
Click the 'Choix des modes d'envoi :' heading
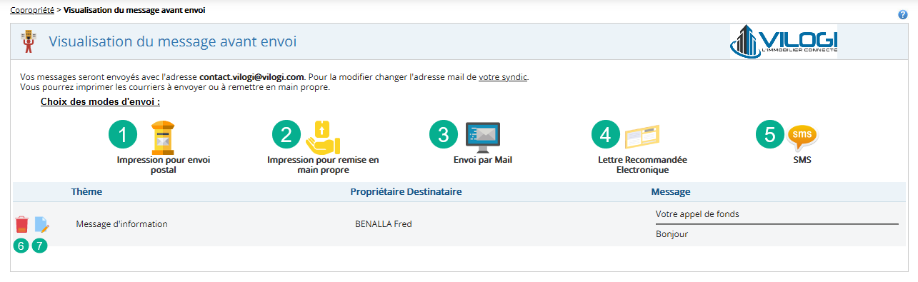(x=100, y=102)
